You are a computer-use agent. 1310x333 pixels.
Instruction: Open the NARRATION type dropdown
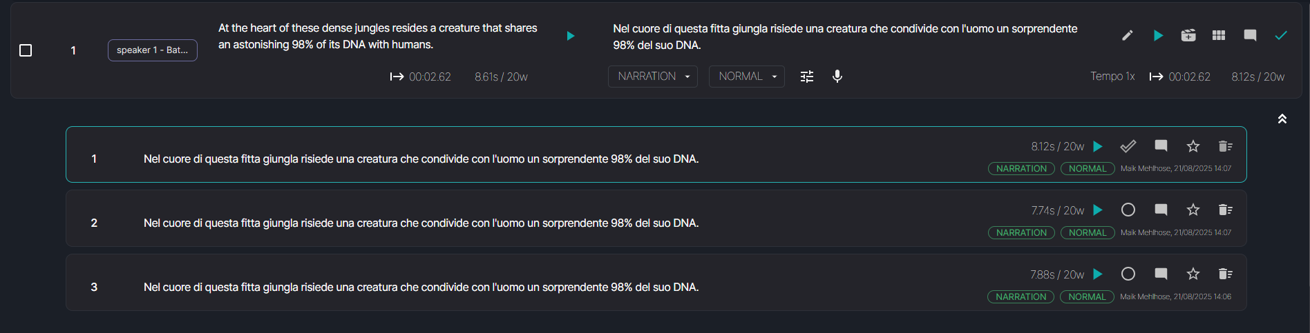pos(653,77)
